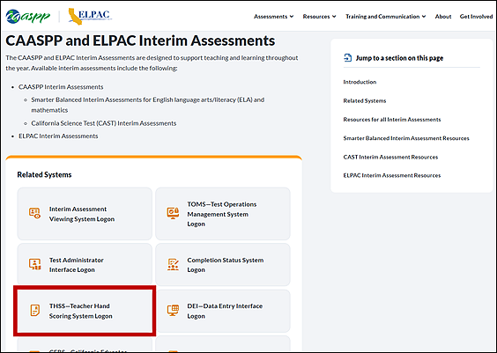497x353 pixels.
Task: Expand the Assessments dropdown menu
Action: tap(273, 17)
